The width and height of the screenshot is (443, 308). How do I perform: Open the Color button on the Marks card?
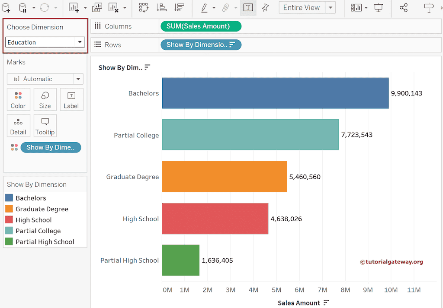coord(18,99)
